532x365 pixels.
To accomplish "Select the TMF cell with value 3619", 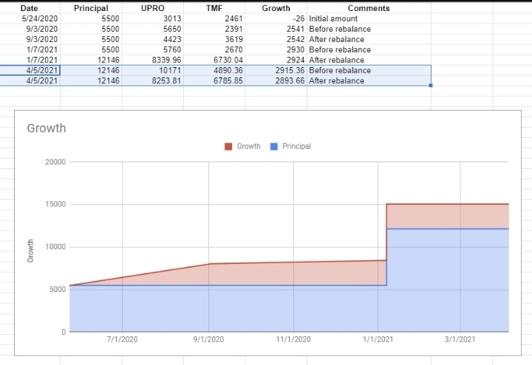I will pos(214,39).
